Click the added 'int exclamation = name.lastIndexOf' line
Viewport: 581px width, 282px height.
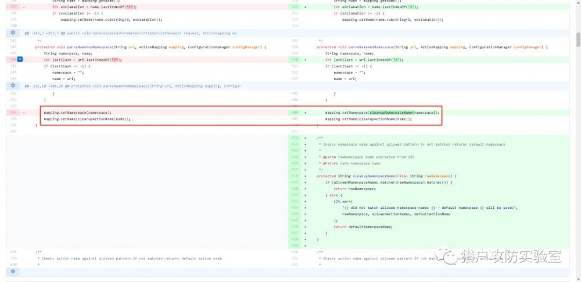(x=376, y=7)
